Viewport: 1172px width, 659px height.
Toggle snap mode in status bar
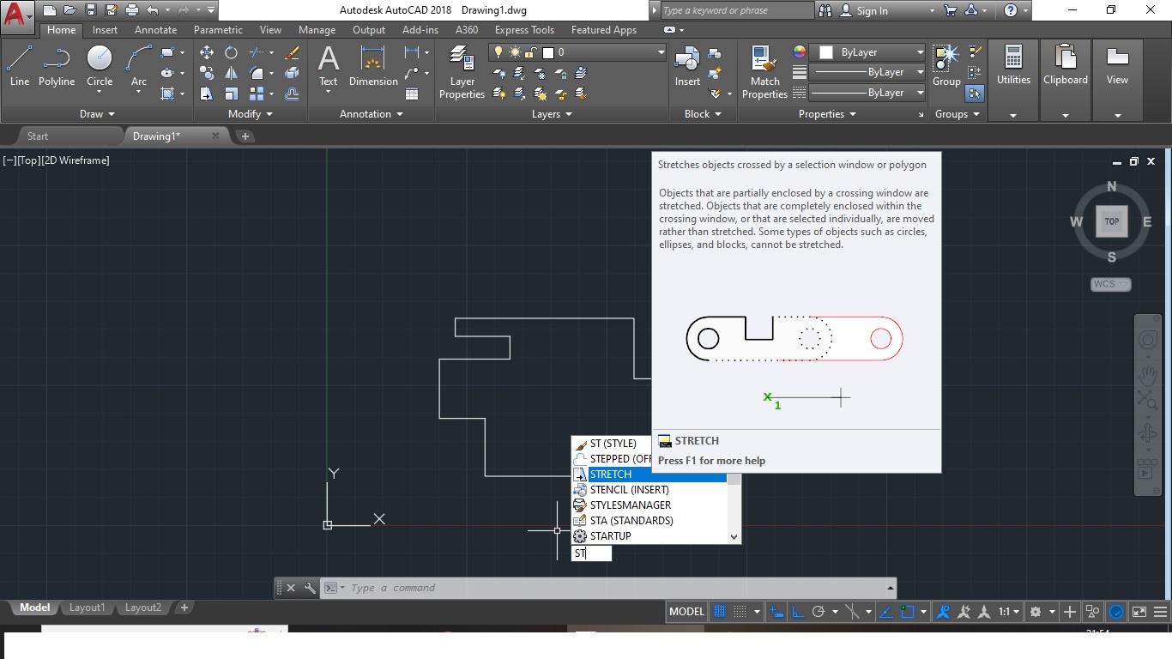[x=740, y=612]
